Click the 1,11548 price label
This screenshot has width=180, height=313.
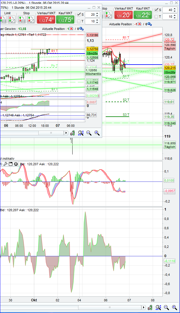pos(92,89)
